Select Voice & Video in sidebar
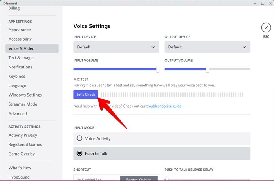The height and width of the screenshot is (181, 274). click(x=32, y=48)
